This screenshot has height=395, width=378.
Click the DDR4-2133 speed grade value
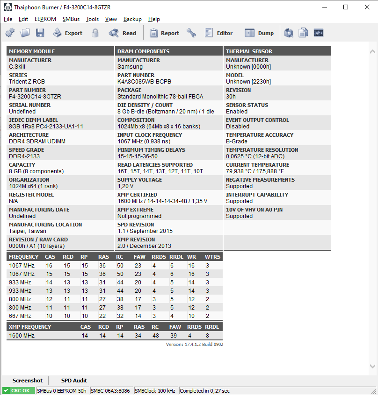tap(24, 156)
